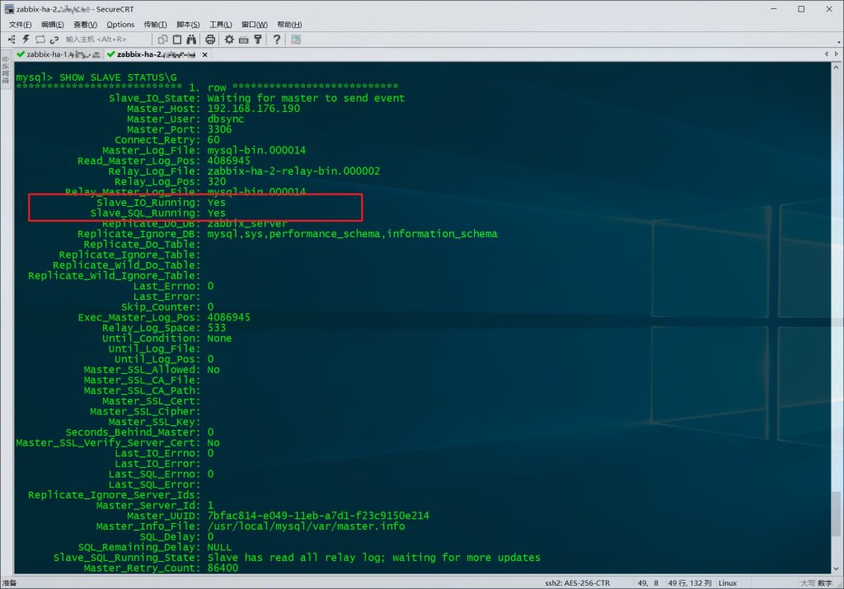Click the 'mysql> SHOW SLAVE STATUS\G' command line
The image size is (844, 589).
[96, 77]
